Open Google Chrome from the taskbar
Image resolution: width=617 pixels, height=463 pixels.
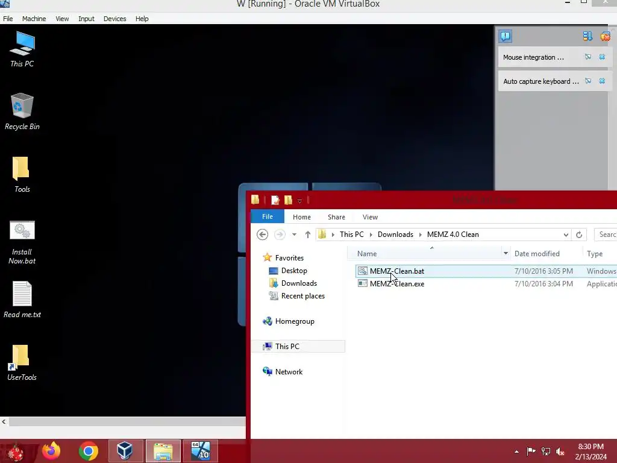coord(88,451)
